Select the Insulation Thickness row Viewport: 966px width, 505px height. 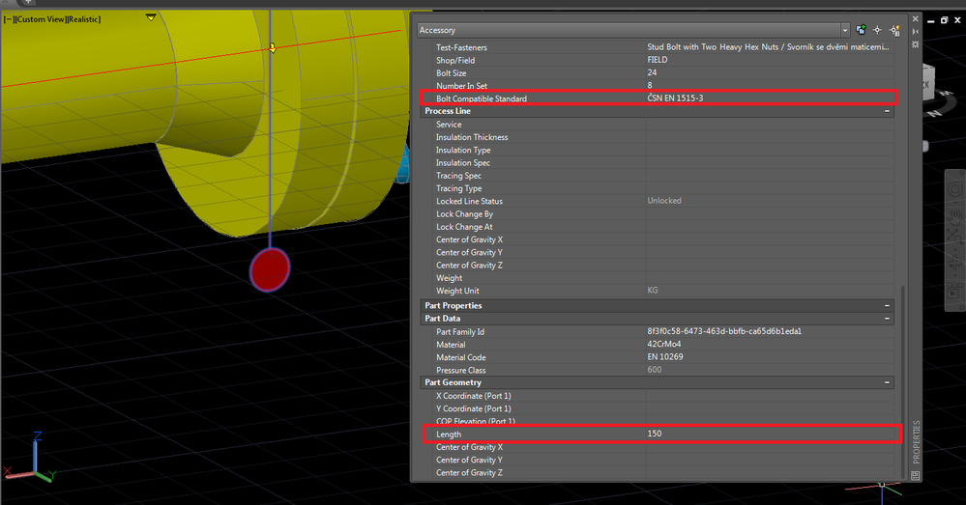click(657, 137)
